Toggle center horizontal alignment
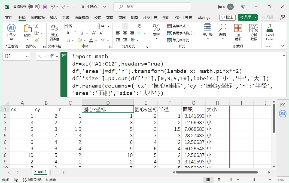 [x=125, y=33]
